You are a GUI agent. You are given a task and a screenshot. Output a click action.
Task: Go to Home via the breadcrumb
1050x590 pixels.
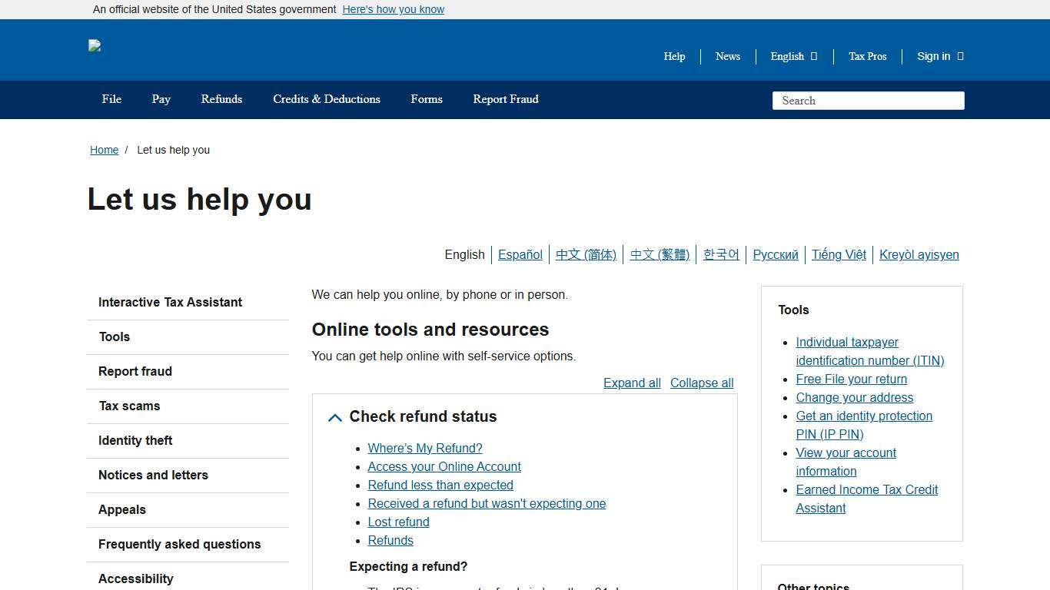104,150
